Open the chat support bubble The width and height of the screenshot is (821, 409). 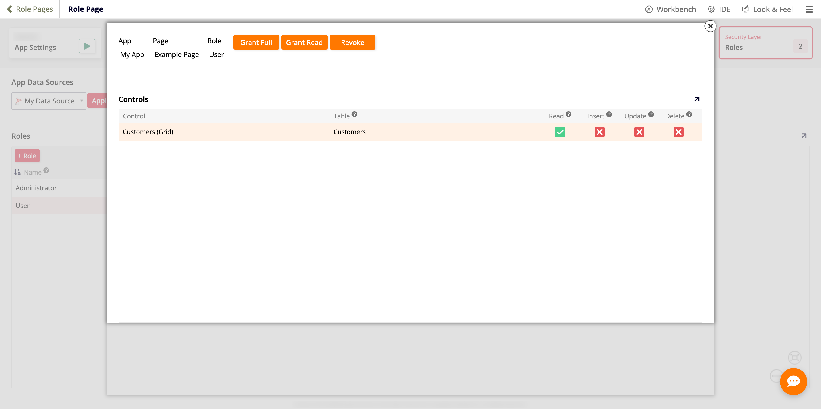[793, 381]
